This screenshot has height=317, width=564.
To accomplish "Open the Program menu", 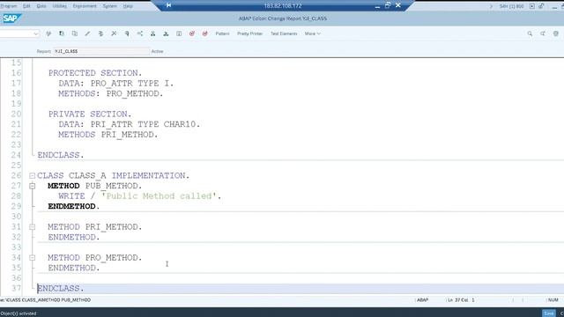I will point(8,6).
